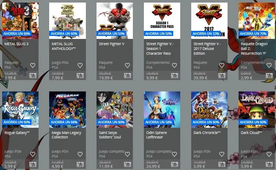This screenshot has height=170, width=276.
Task: Add Season 1 Character Pass to cart
Action: (174, 76)
